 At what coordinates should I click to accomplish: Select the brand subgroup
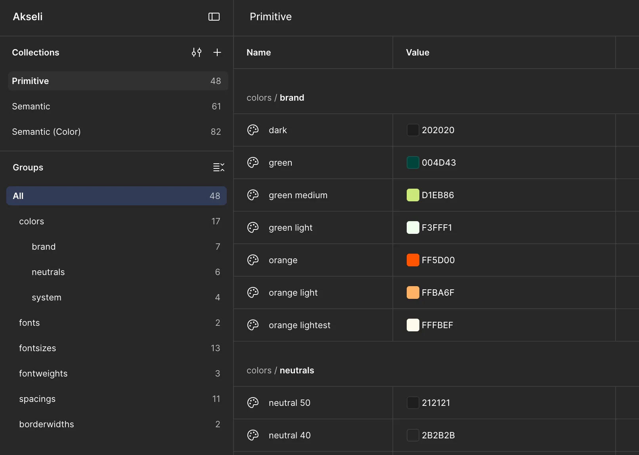tap(117, 247)
